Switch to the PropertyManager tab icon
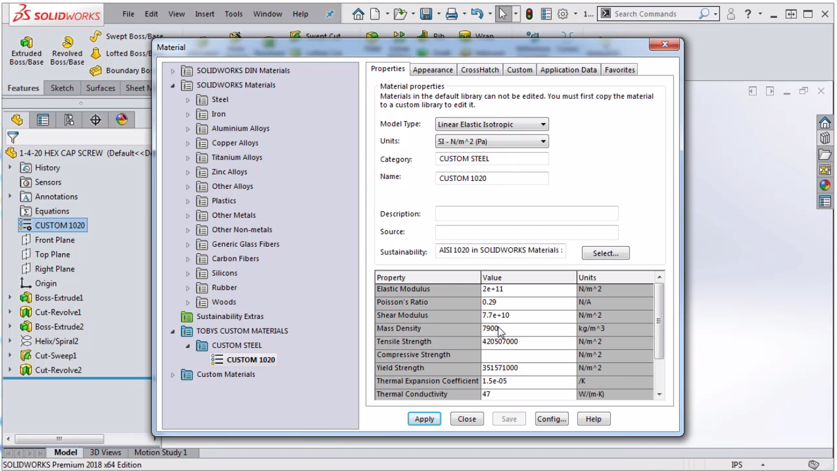The width and height of the screenshot is (837, 471). coord(43,120)
